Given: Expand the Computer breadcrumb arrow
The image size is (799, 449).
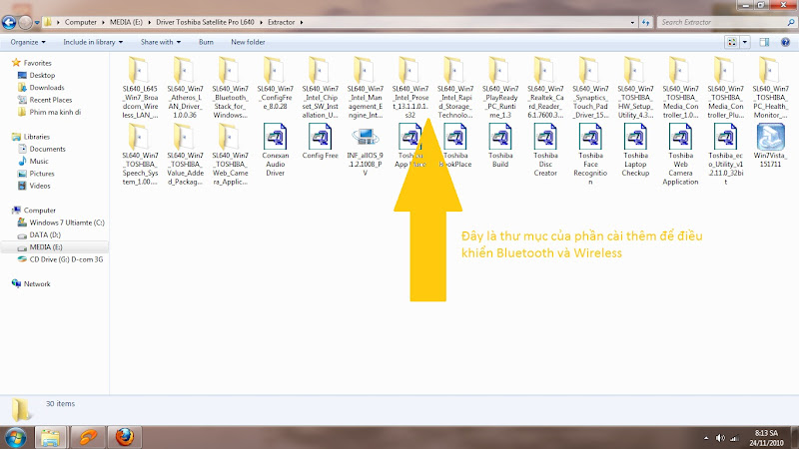Looking at the screenshot, I should coord(104,22).
